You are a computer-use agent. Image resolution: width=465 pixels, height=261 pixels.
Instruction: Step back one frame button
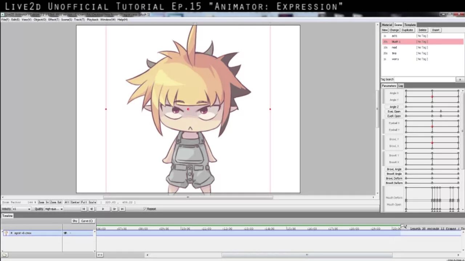(x=92, y=209)
